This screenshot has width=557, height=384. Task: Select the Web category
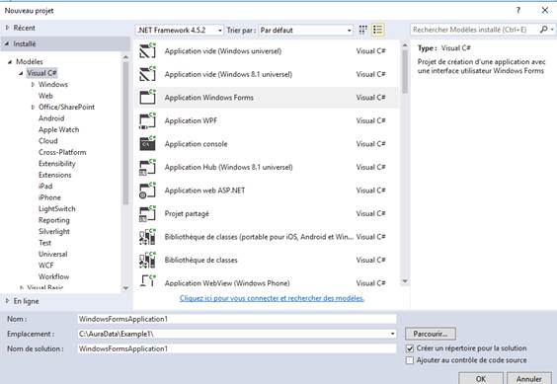click(x=45, y=96)
